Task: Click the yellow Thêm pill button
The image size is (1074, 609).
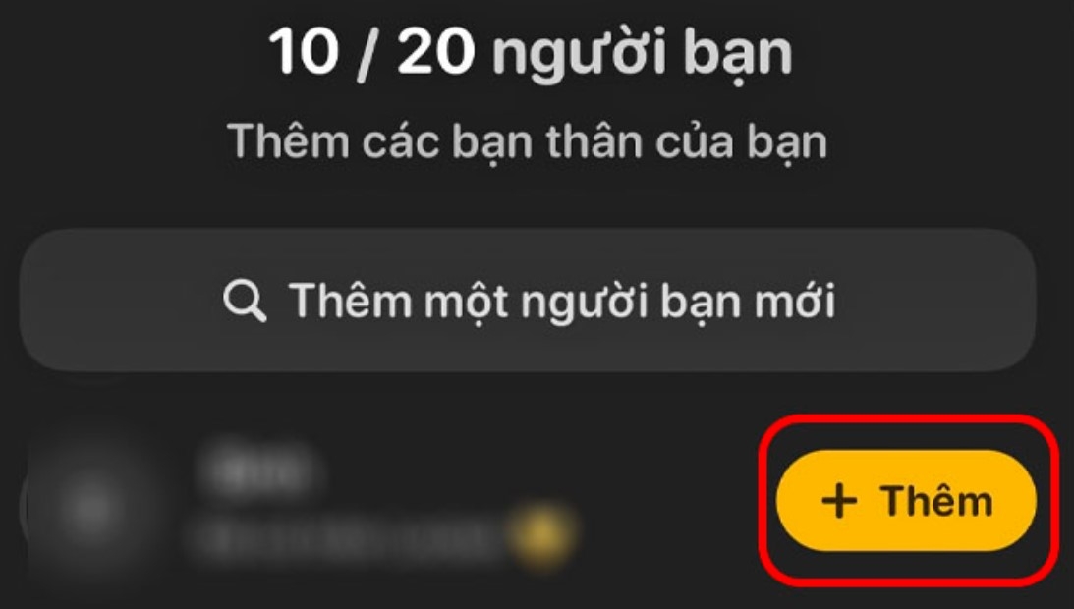Action: tap(906, 500)
